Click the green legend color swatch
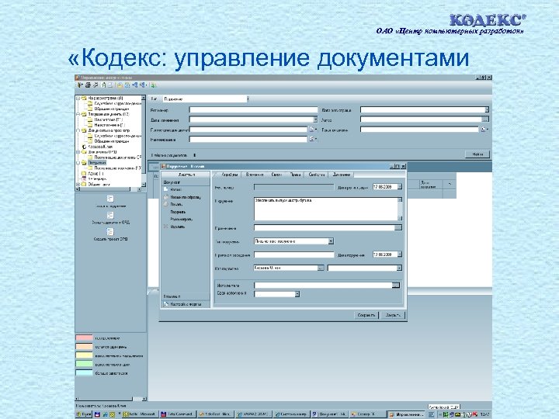The height and width of the screenshot is (419, 559). click(x=84, y=364)
